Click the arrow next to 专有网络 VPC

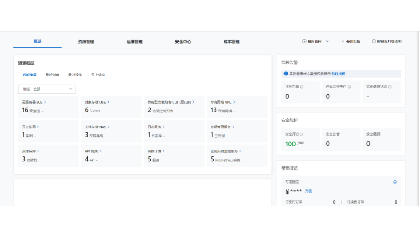pos(234,102)
